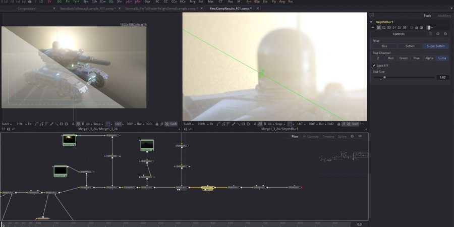Click the pin icon beside S1
The width and height of the screenshot is (454, 227).
374,28
